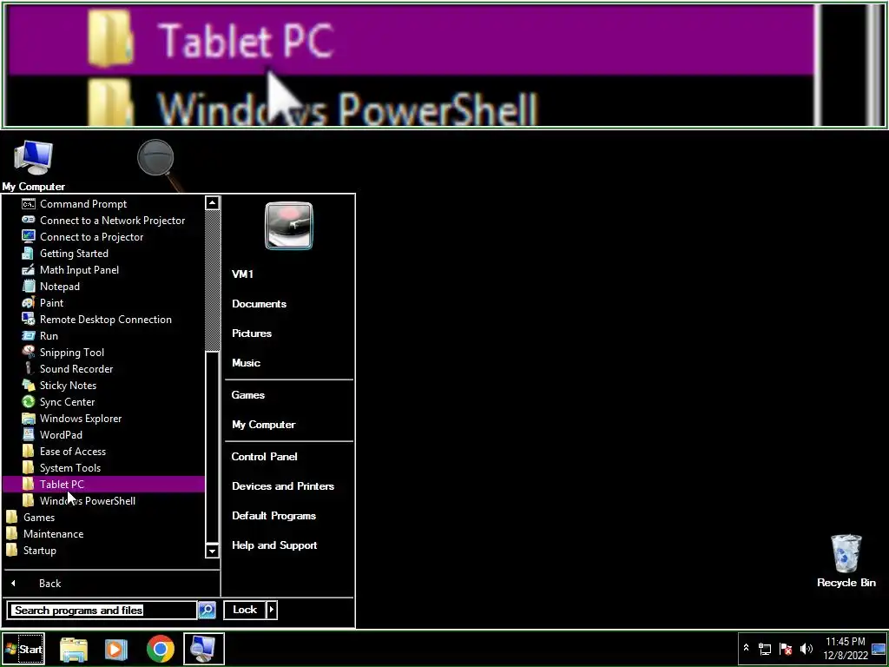Image resolution: width=889 pixels, height=667 pixels.
Task: Click the user account picture
Action: 288,226
